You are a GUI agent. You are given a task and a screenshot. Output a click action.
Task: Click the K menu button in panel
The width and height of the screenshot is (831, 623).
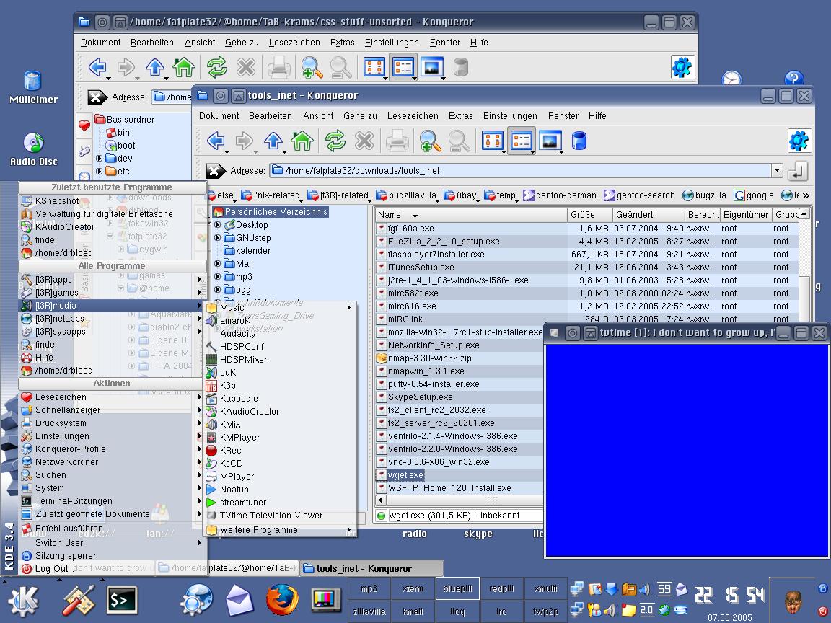(23, 600)
